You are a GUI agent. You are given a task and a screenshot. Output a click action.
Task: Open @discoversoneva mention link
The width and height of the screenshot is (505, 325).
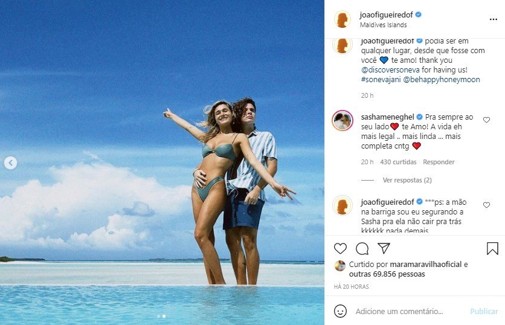390,70
